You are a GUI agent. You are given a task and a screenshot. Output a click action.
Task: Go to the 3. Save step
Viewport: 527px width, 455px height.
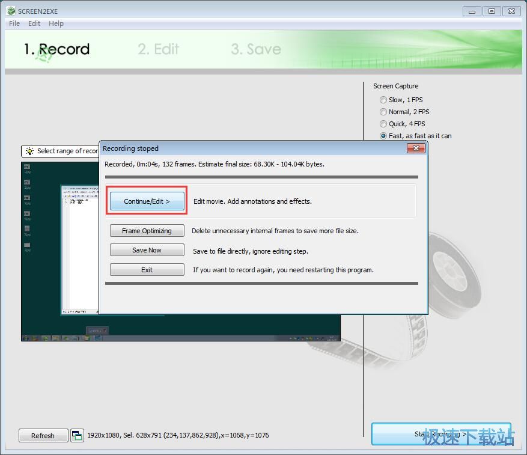(256, 49)
